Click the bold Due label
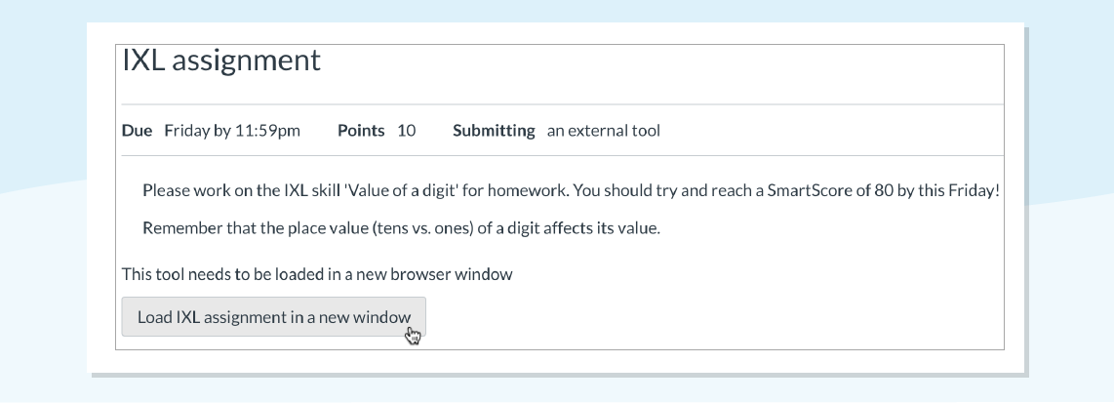1114x403 pixels. 138,131
